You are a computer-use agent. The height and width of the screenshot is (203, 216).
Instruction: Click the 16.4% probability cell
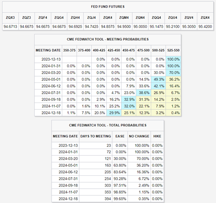173,86
